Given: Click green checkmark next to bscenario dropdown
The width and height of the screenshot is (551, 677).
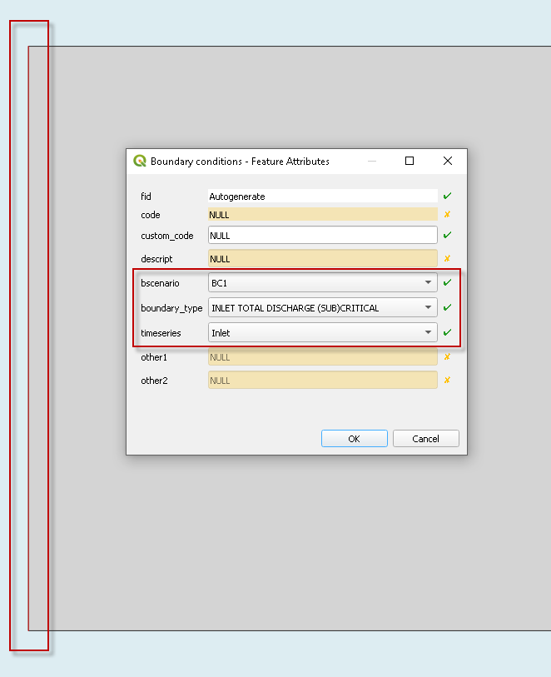Looking at the screenshot, I should [447, 283].
